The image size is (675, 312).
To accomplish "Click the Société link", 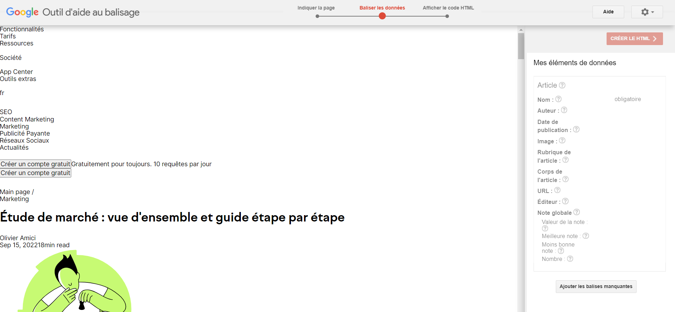I will pyautogui.click(x=11, y=58).
